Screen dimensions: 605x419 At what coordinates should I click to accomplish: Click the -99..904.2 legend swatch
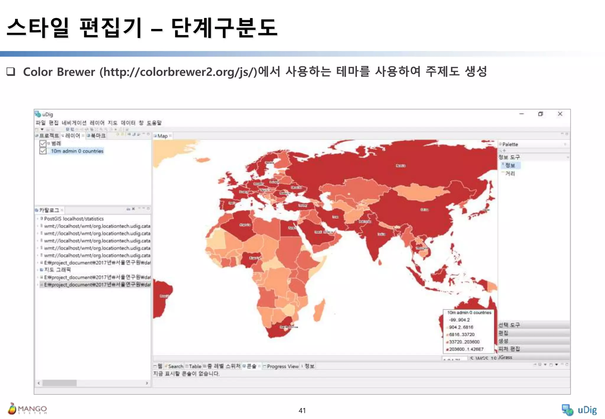[x=447, y=320]
